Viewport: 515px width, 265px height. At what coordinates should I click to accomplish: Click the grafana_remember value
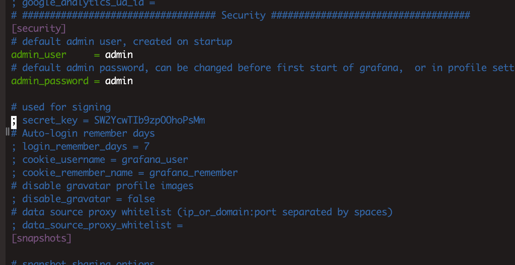(194, 173)
